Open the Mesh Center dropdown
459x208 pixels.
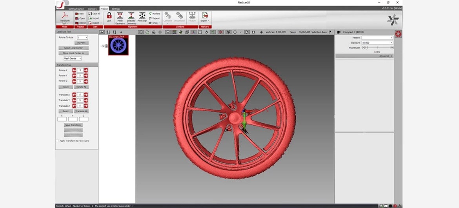pos(73,58)
